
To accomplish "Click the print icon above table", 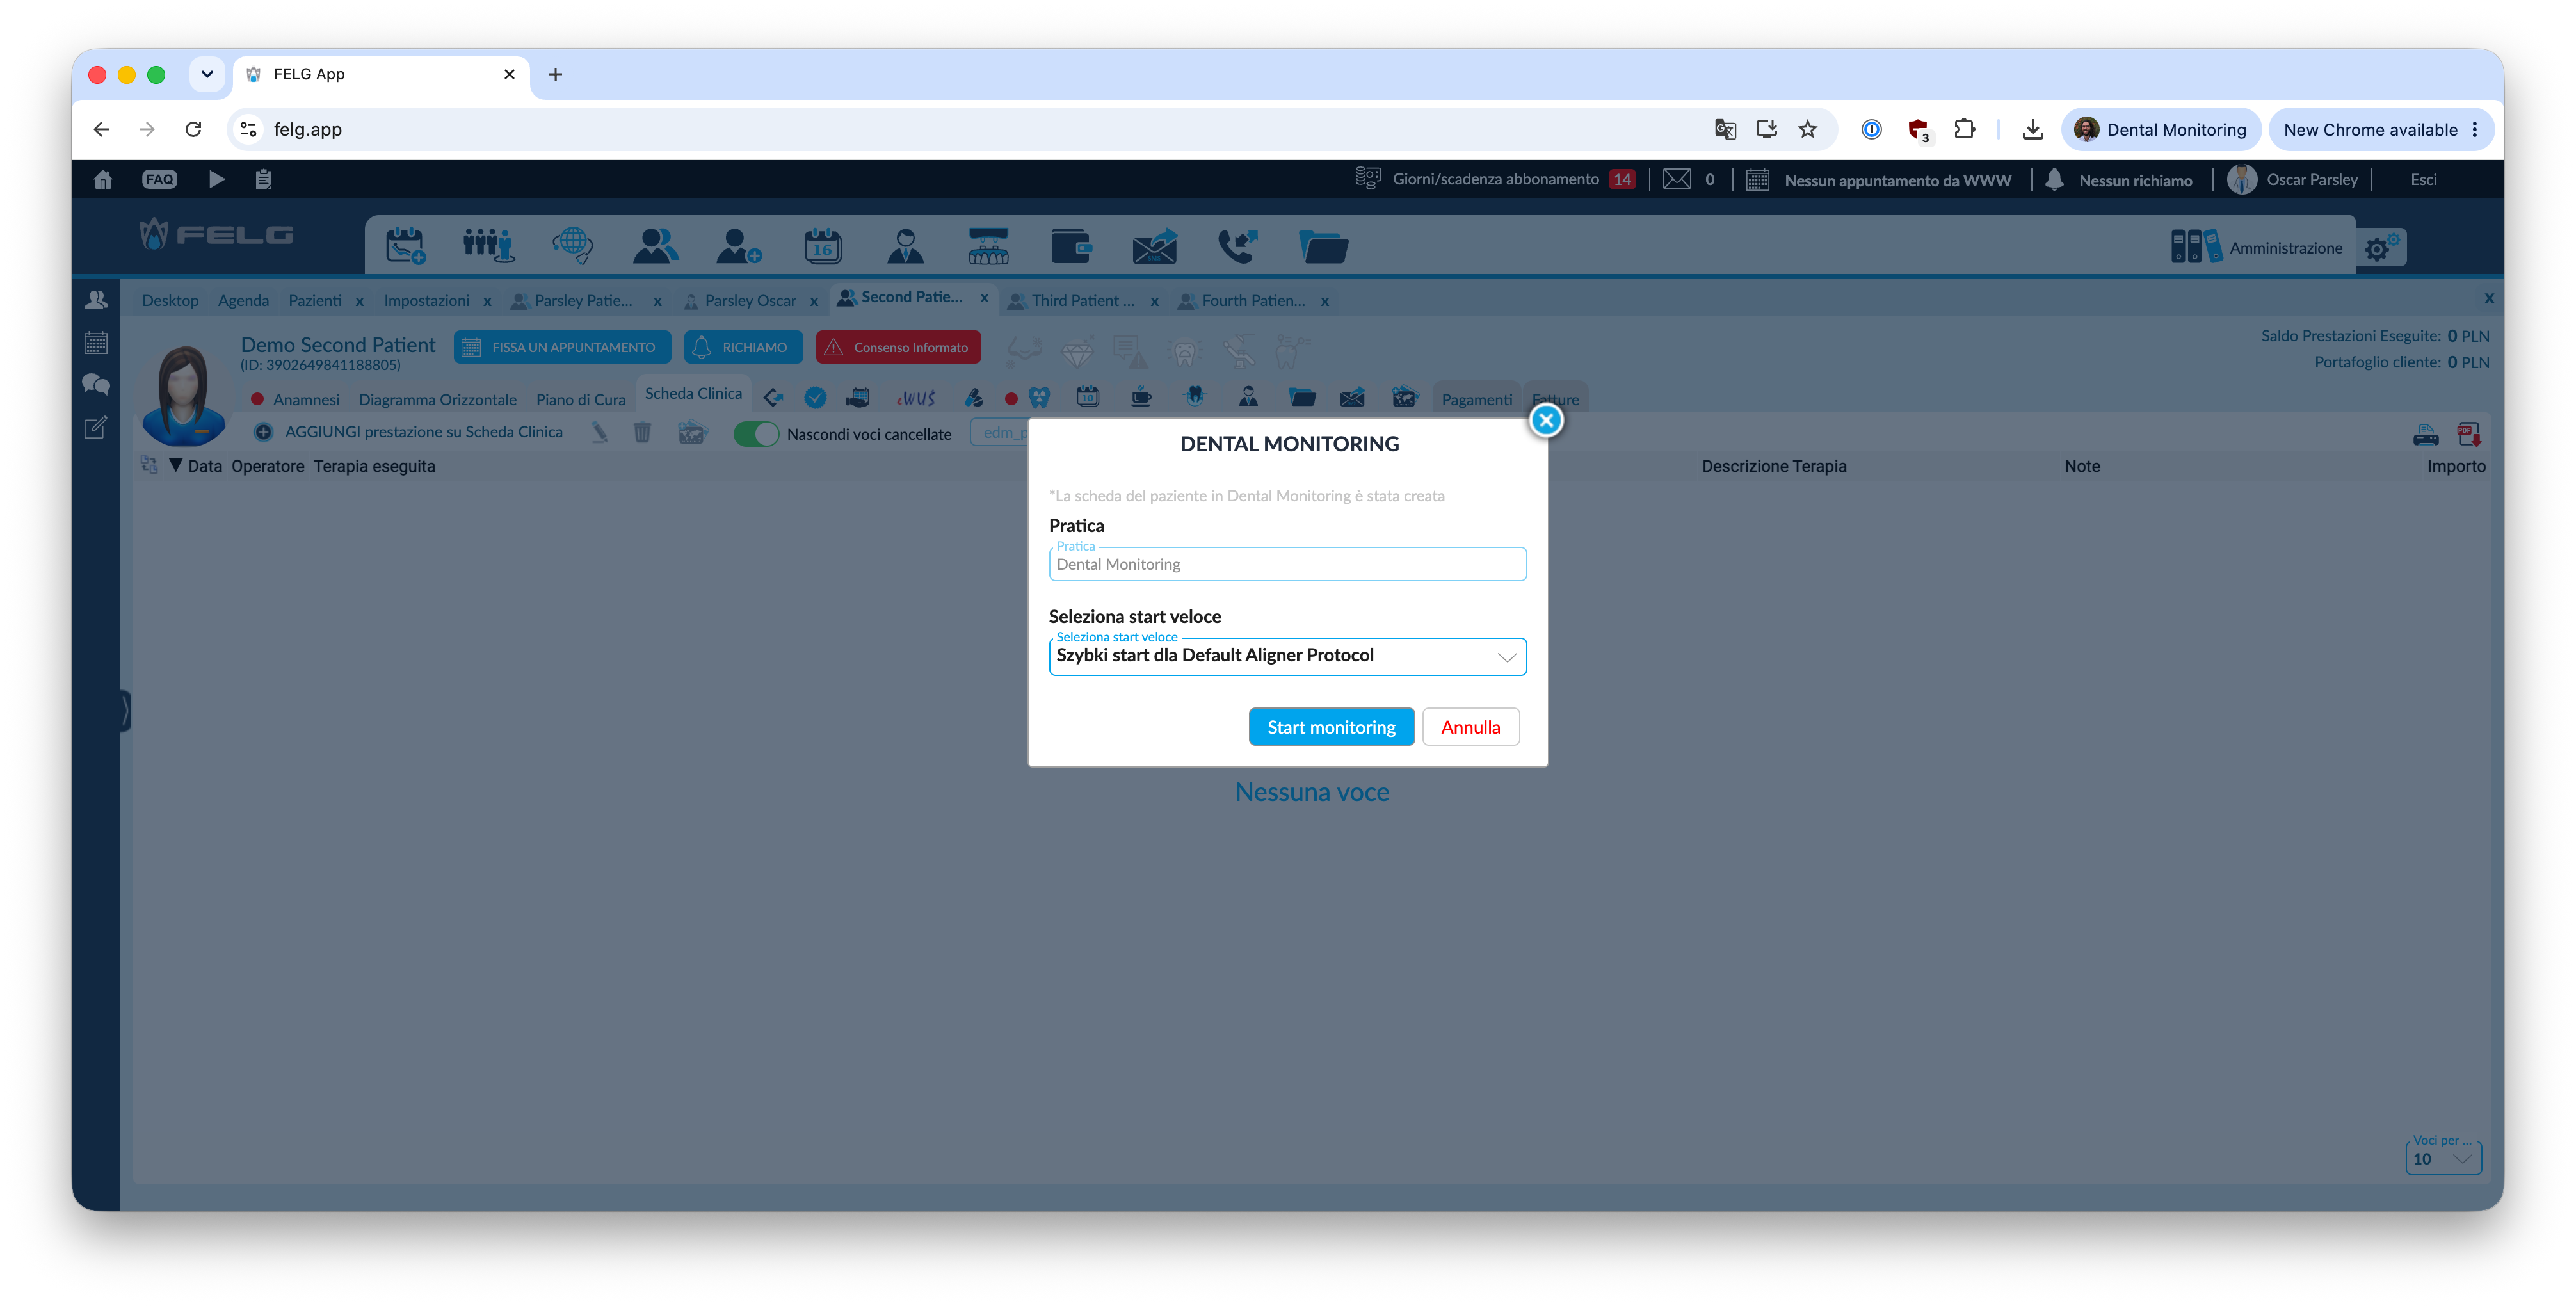I will click(x=2425, y=434).
